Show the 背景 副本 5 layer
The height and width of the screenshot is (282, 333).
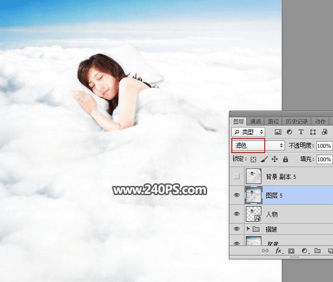coord(237,176)
